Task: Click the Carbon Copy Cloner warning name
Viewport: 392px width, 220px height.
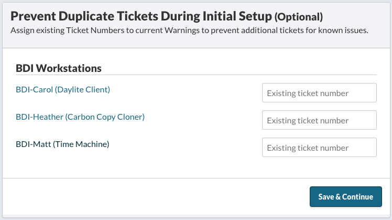Action: pyautogui.click(x=105, y=117)
